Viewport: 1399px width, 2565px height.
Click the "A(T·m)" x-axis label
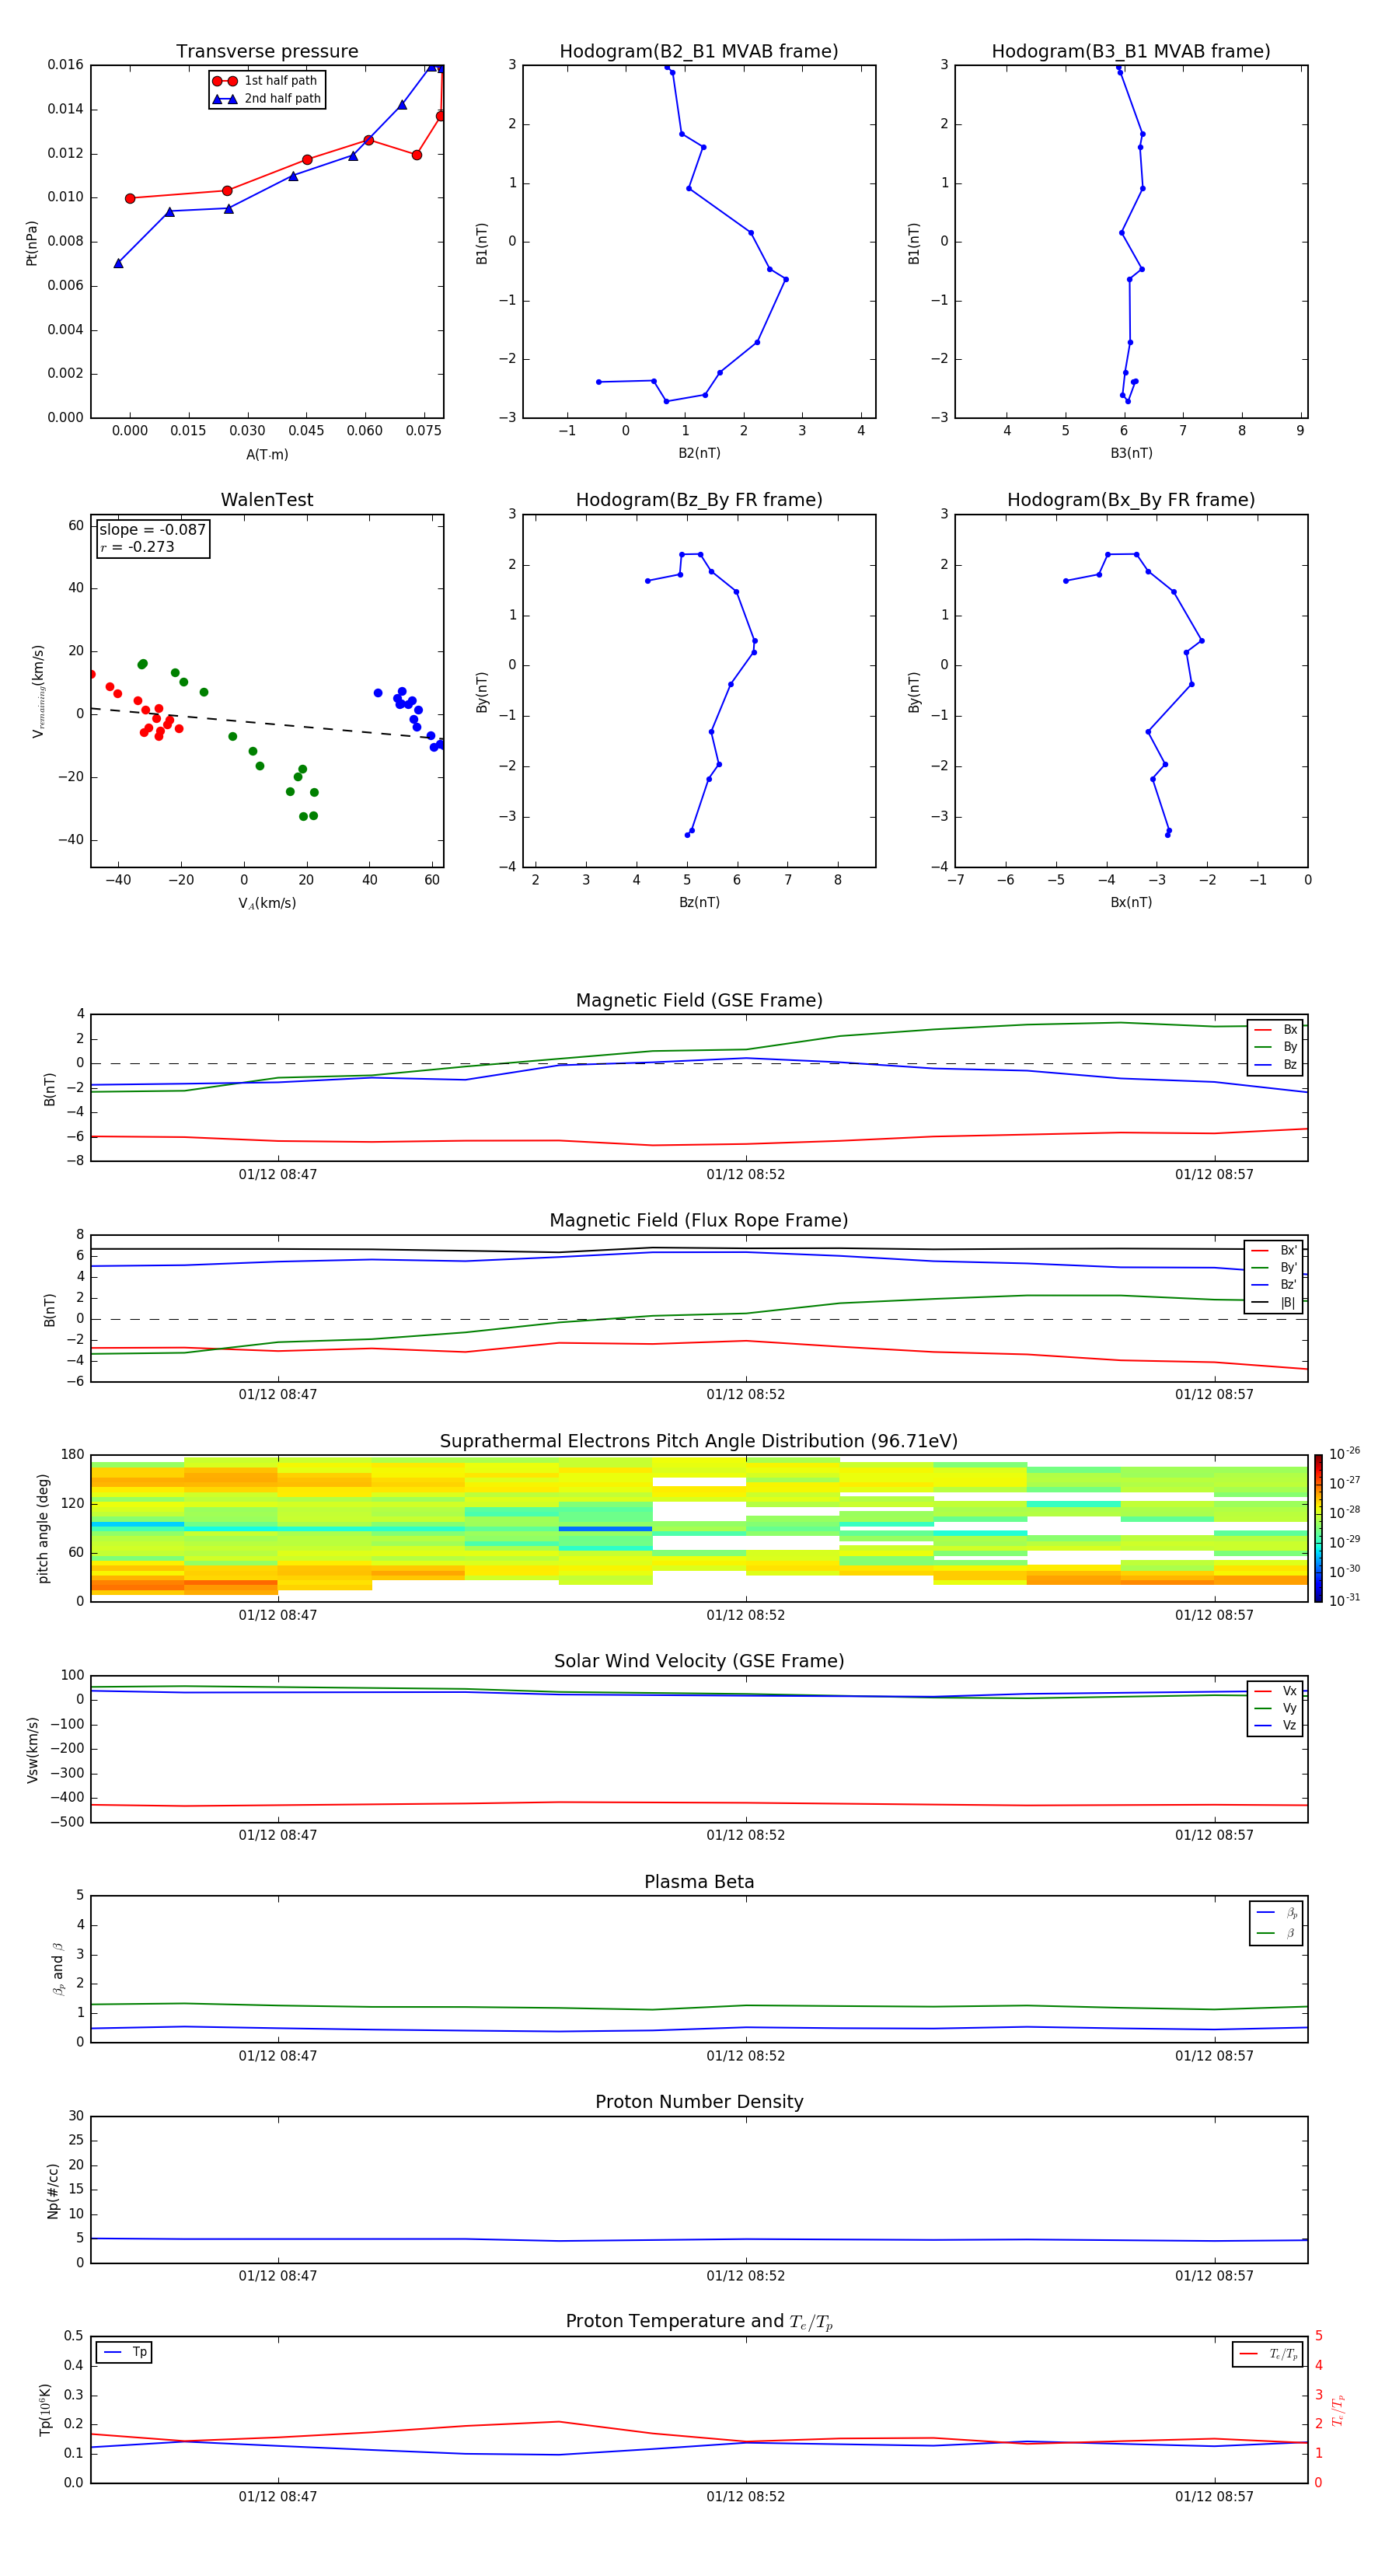pyautogui.click(x=267, y=455)
